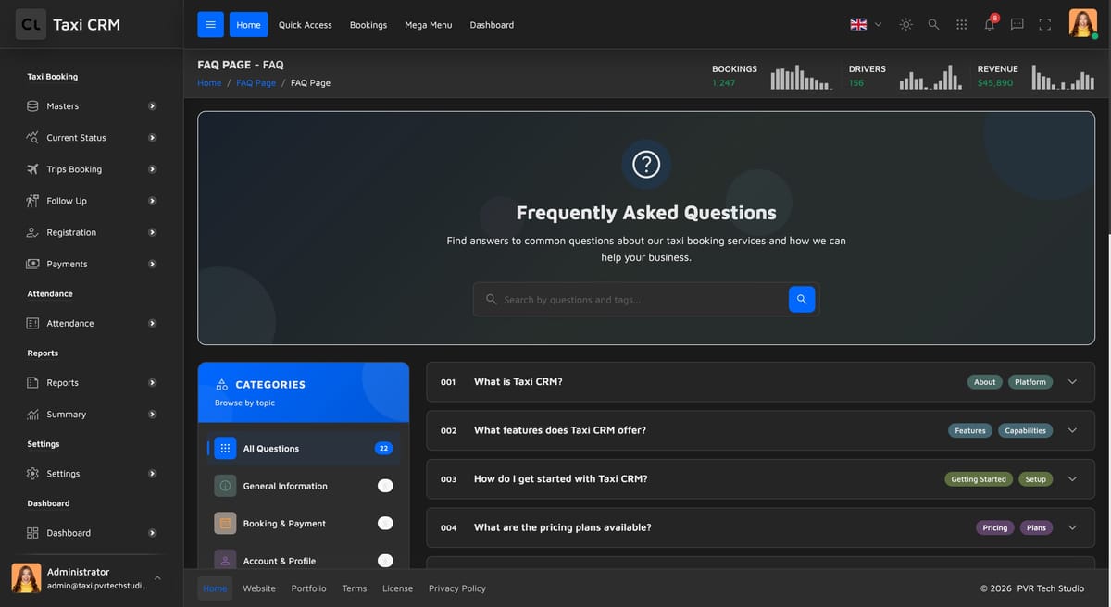Click the Booking & Payment category icon

click(225, 523)
